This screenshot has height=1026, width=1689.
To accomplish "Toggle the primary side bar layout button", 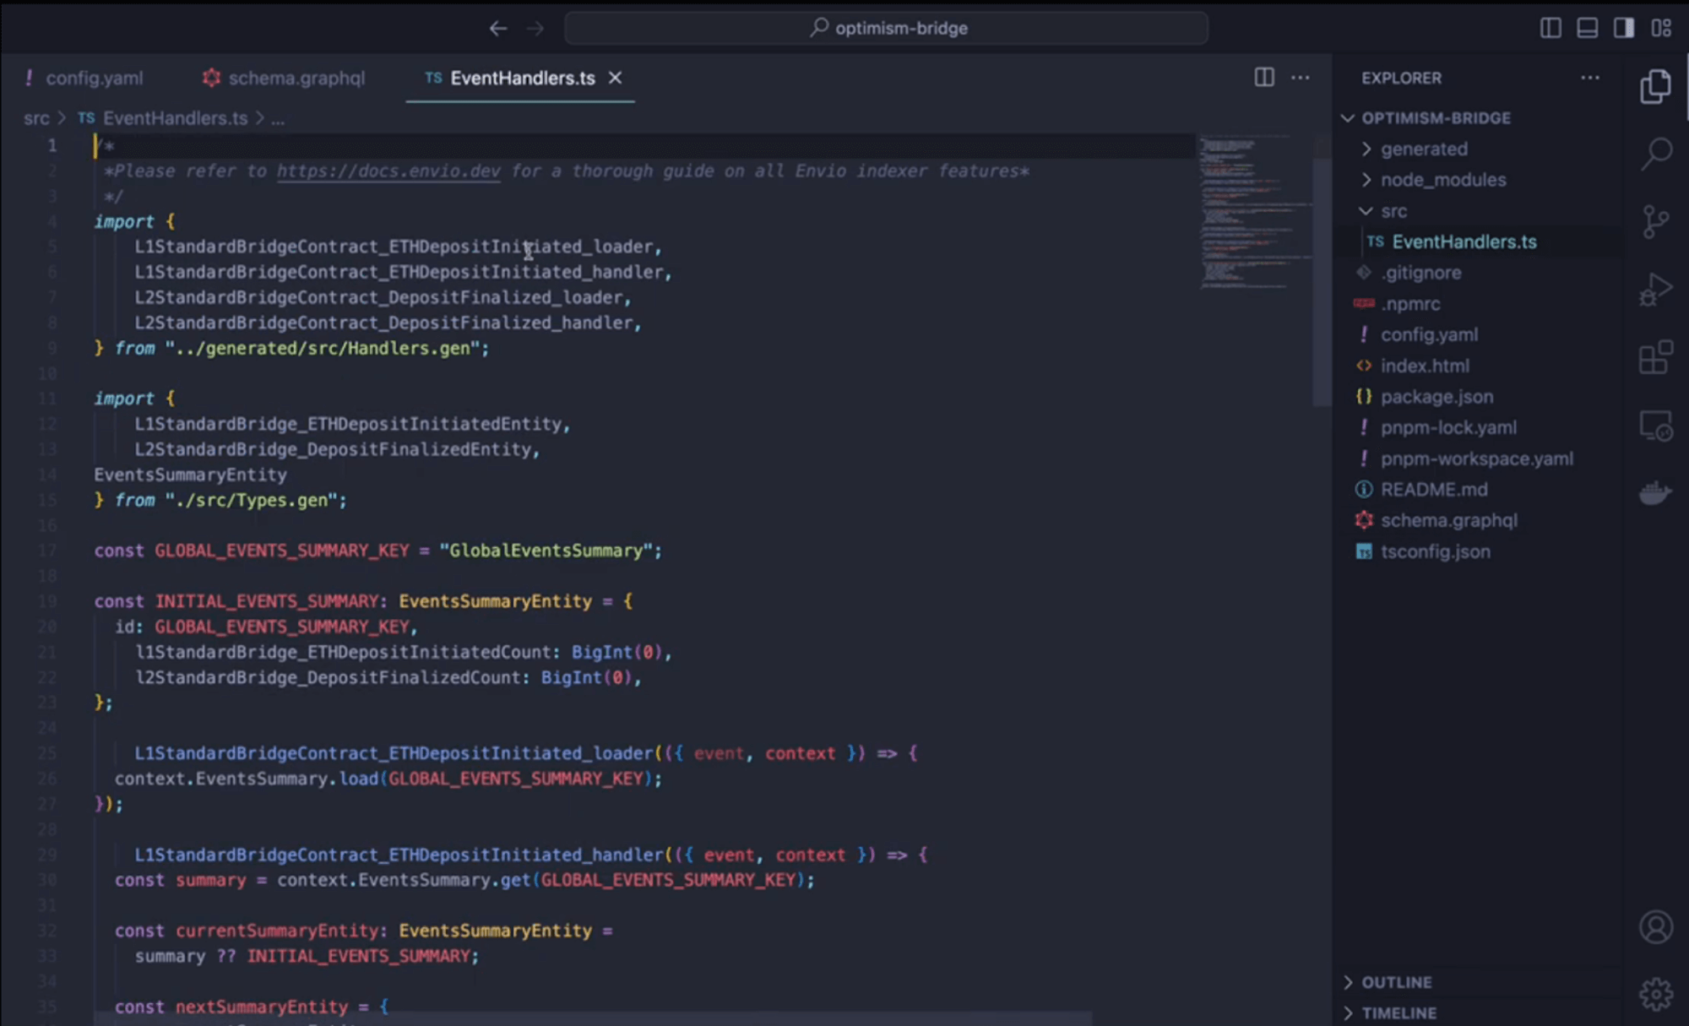I will click(1551, 28).
